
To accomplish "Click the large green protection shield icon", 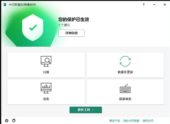I will click(33, 27).
